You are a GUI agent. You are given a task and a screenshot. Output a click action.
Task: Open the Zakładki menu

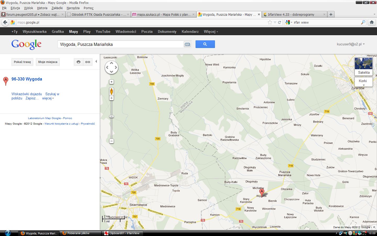pos(57,8)
